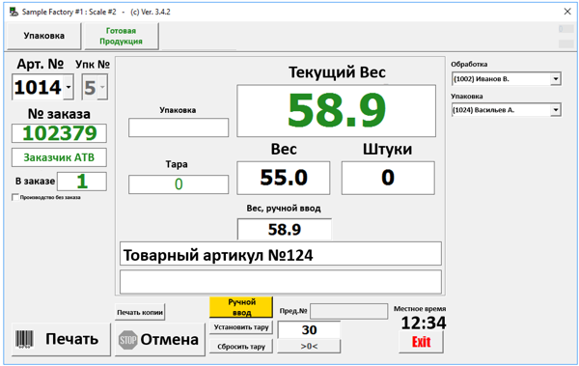Expand the Обработка dropdown with Иванов В.

[556, 79]
